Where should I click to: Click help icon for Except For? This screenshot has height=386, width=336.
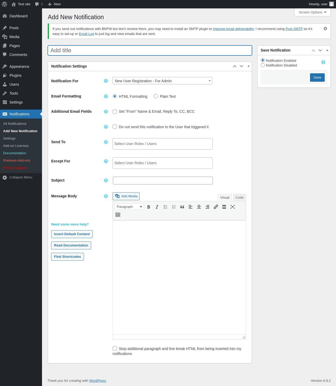click(106, 161)
